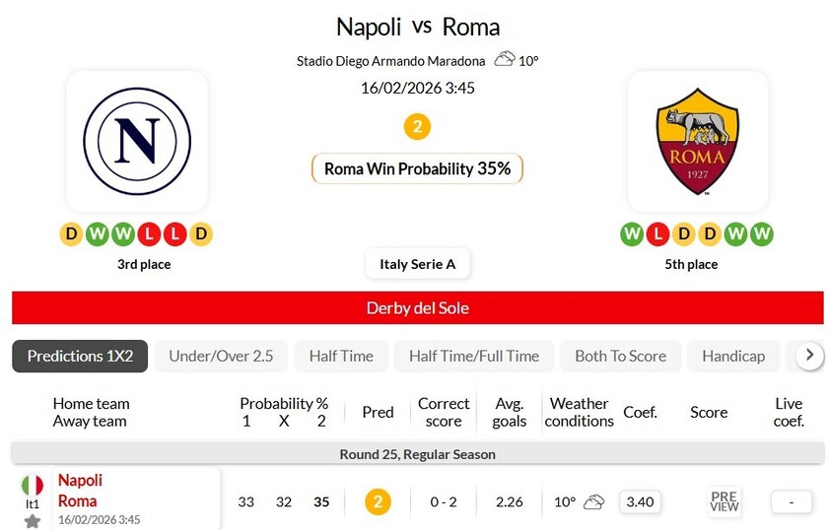Click the 3.40 coefficient odds button

pos(640,501)
